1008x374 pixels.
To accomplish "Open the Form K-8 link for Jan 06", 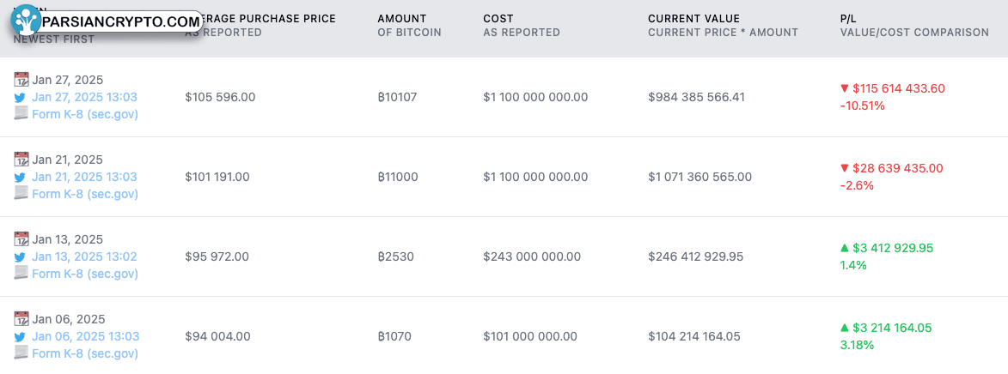I will click(x=85, y=353).
